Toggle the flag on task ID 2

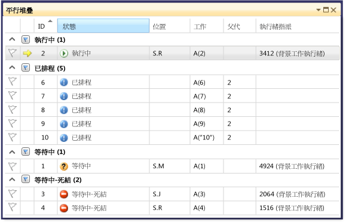click(13, 53)
